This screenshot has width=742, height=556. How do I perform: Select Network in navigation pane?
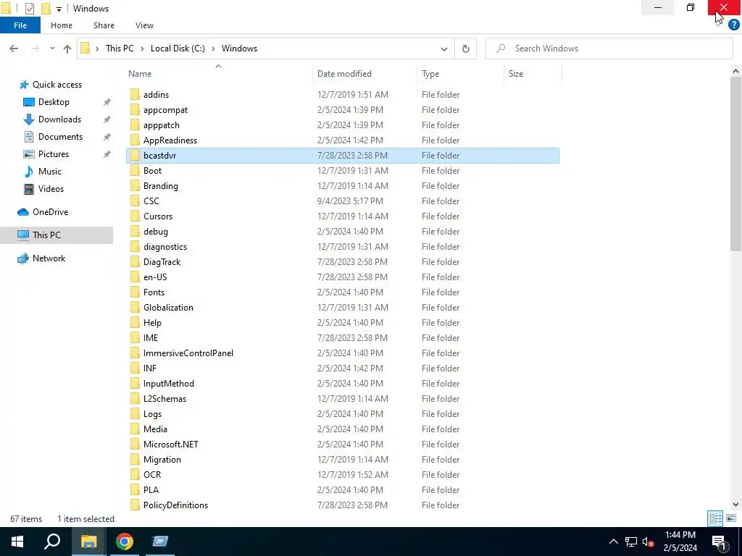click(49, 258)
